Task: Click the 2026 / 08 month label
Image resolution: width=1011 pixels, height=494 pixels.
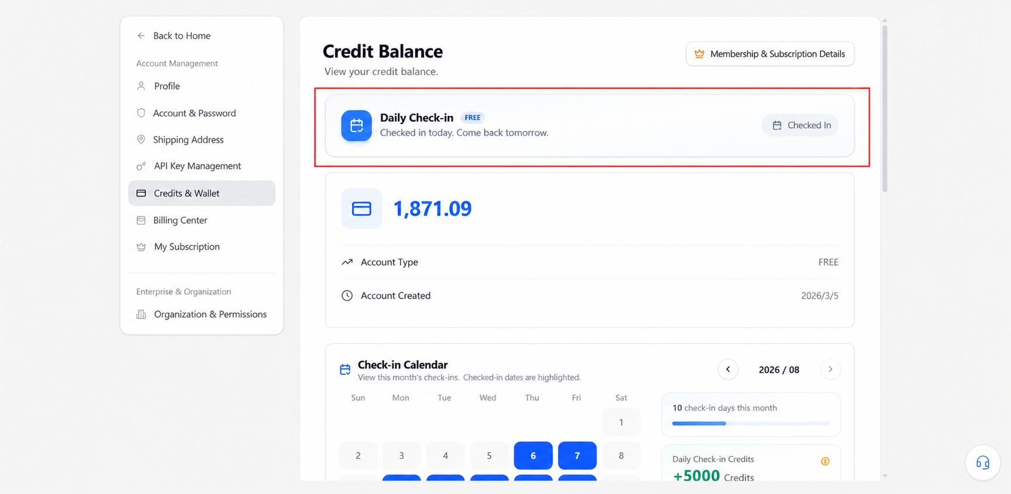Action: pos(779,370)
